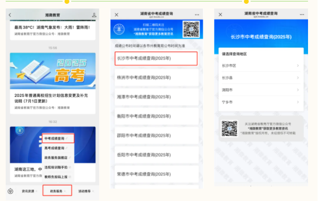Viewport: 318px width, 201px height.
Task: Tap the keyboard switch icon at bottom left
Action: (10, 191)
